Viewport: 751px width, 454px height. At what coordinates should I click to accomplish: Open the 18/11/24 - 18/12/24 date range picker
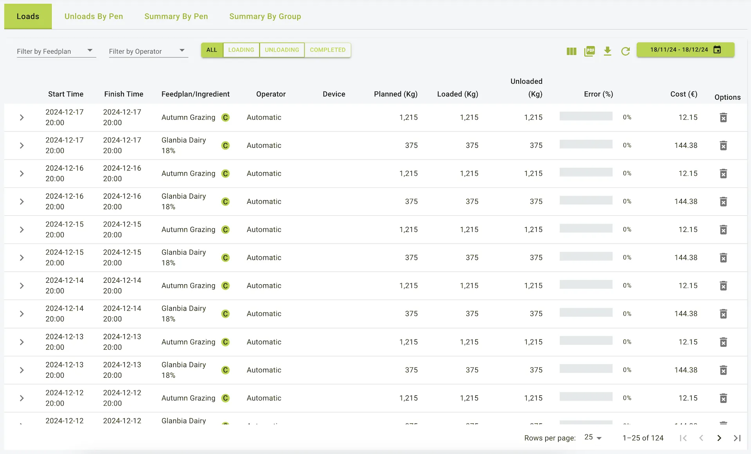(x=685, y=50)
